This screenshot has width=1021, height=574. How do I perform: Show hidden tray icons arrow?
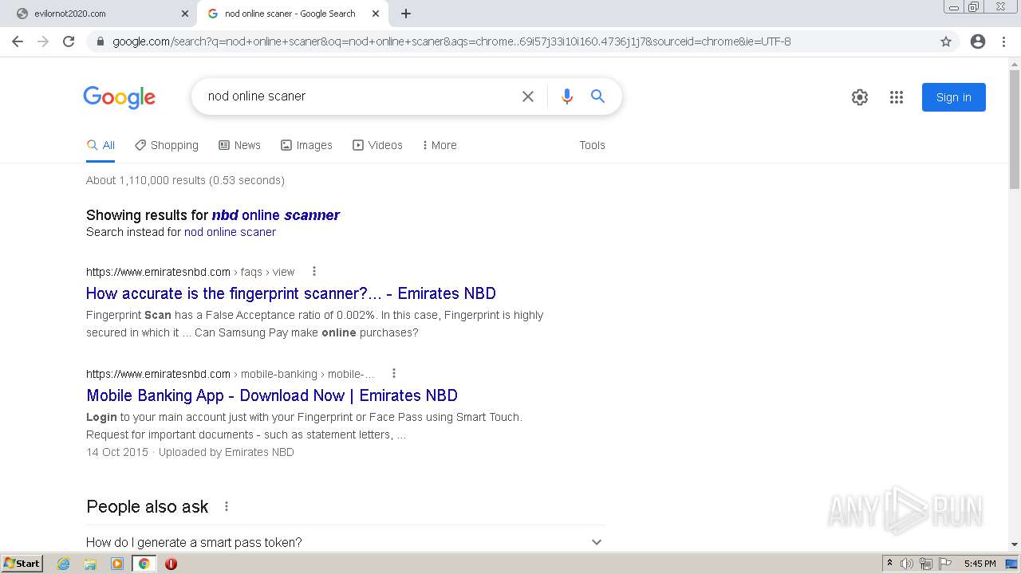[x=889, y=564]
